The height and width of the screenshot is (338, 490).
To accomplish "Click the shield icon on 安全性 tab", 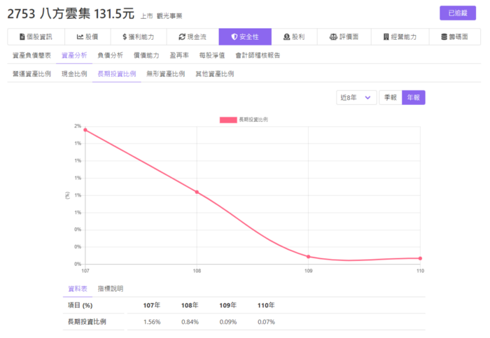I will [x=234, y=37].
